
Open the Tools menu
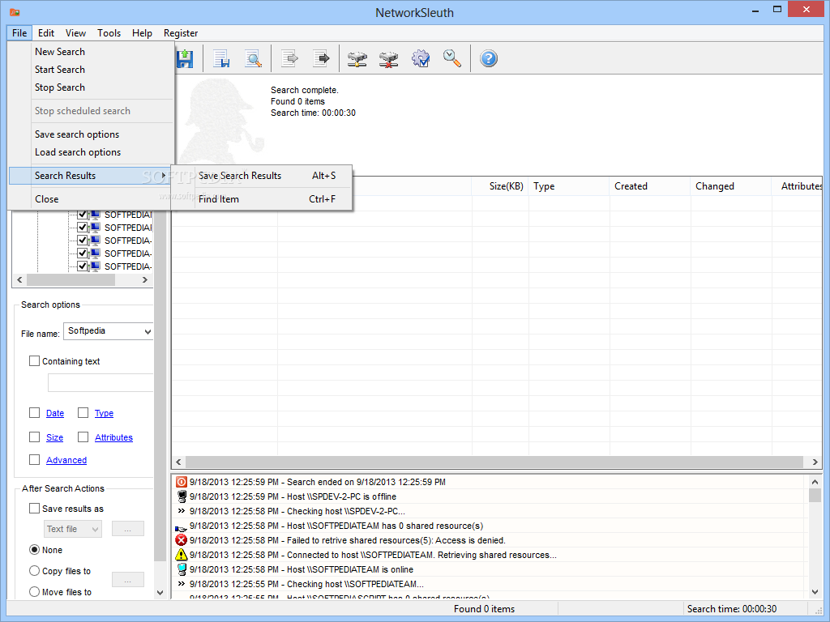pyautogui.click(x=109, y=32)
